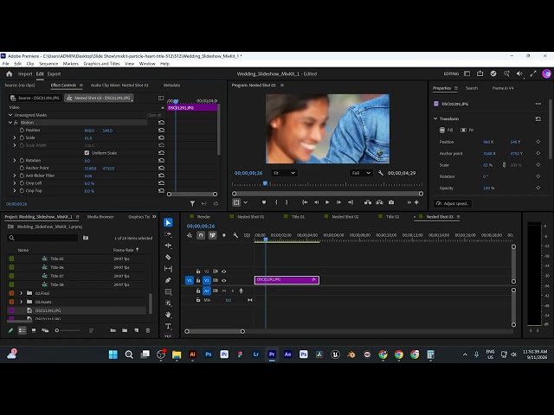Screen dimensions: 554x415
Task: Click the program monitor playhead scrubber
Action: pos(265,183)
